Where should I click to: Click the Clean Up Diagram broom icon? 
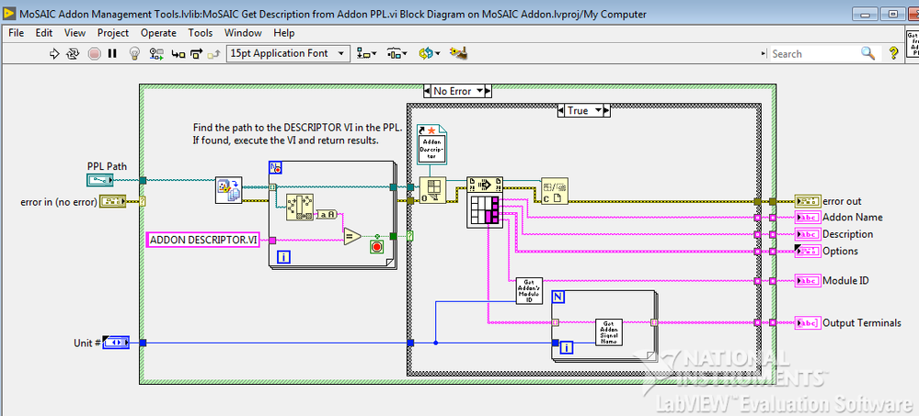[458, 54]
